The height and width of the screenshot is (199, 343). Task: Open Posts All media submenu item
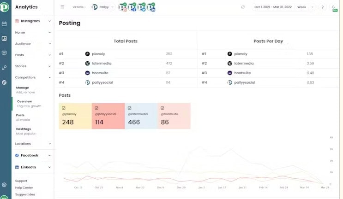pos(23,117)
